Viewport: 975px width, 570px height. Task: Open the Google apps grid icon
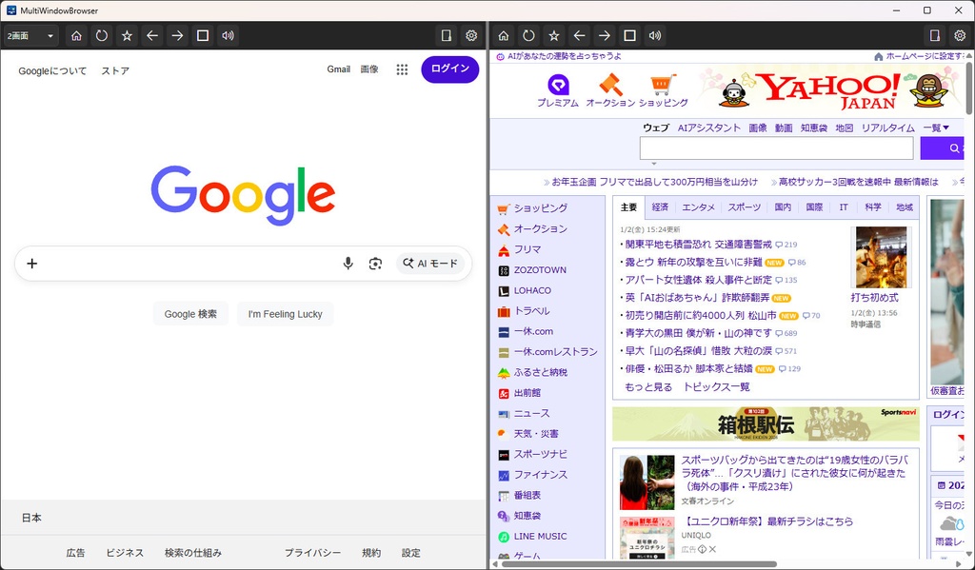coord(402,69)
